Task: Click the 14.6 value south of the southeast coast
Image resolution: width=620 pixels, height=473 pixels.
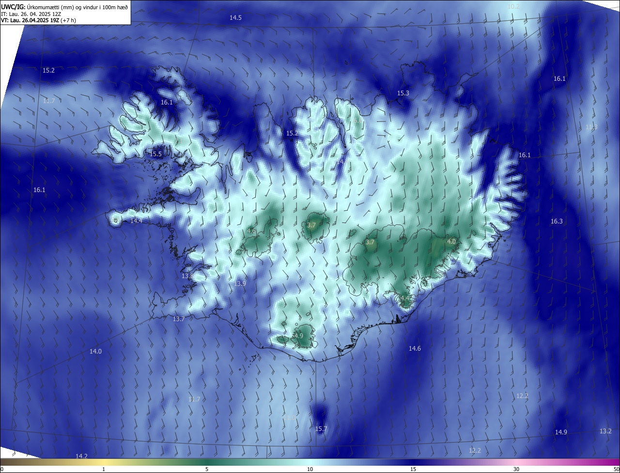Action: pos(415,348)
